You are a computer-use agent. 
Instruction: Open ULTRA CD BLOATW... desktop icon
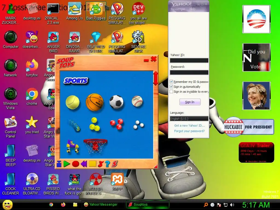(32, 184)
